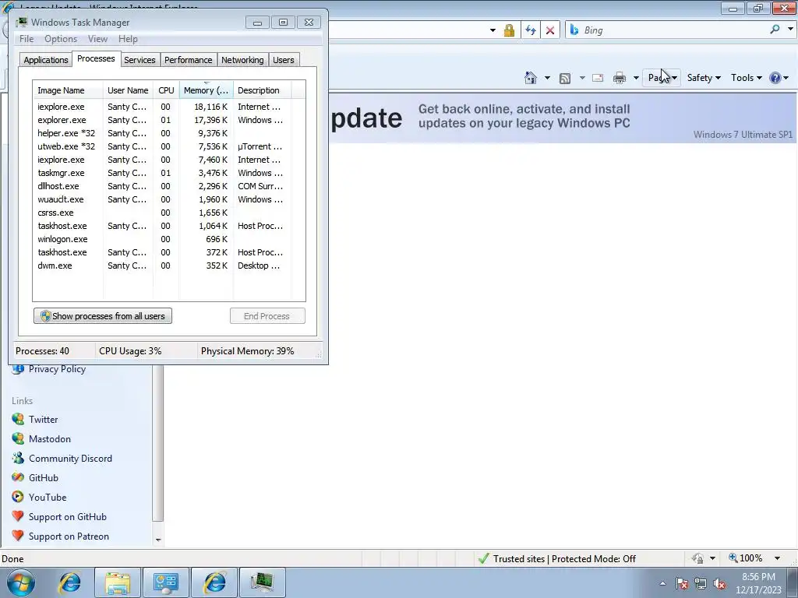798x598 pixels.
Task: Click the Action Center flag tray icon
Action: click(x=682, y=584)
